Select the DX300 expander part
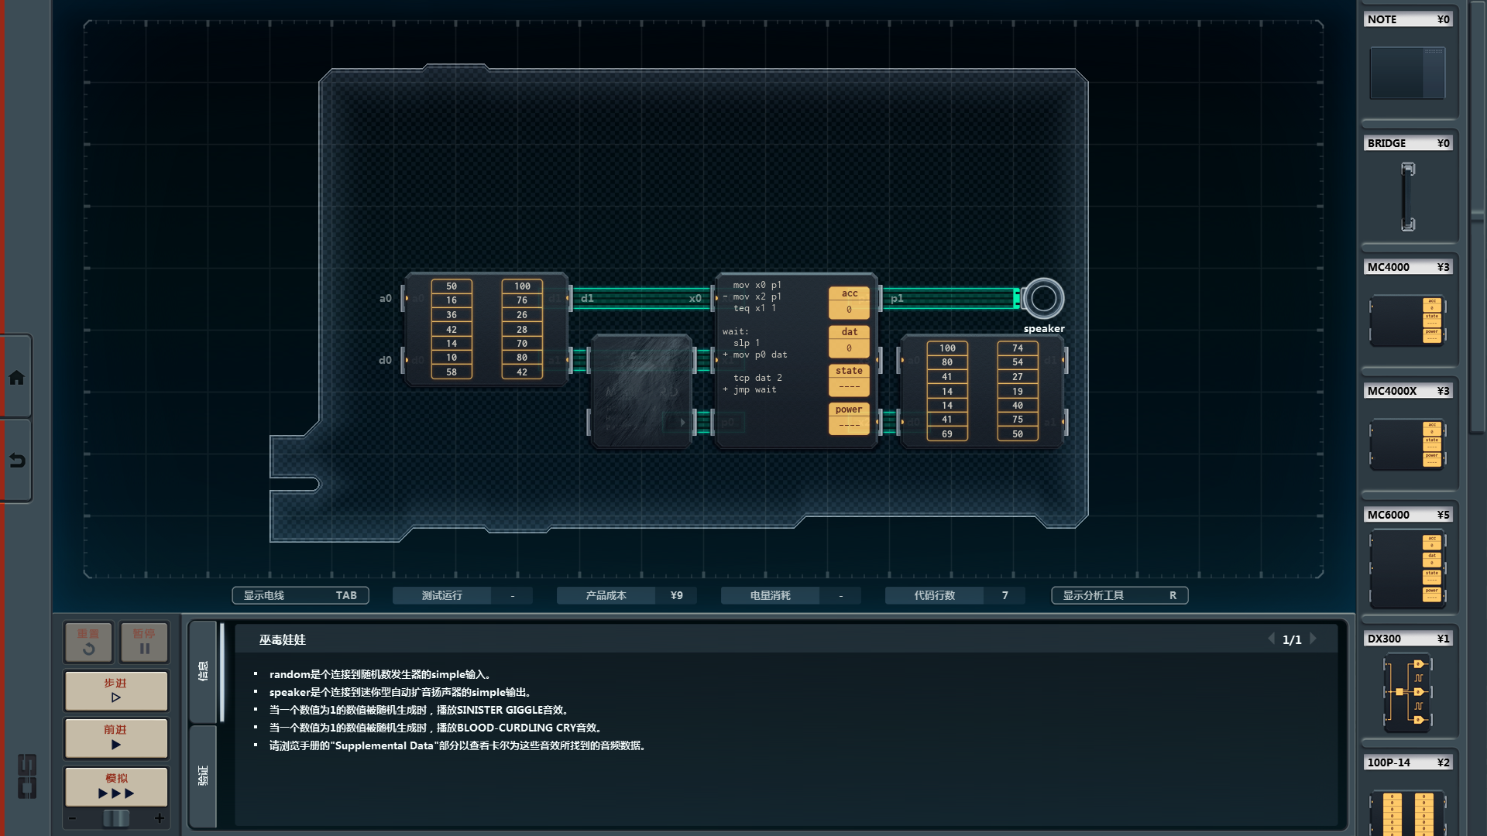The height and width of the screenshot is (836, 1487). point(1407,691)
